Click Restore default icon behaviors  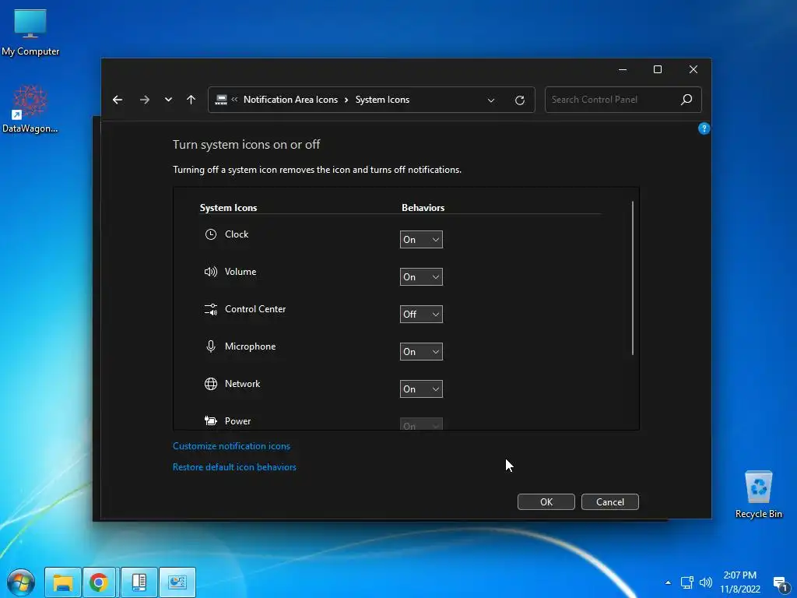click(x=234, y=467)
